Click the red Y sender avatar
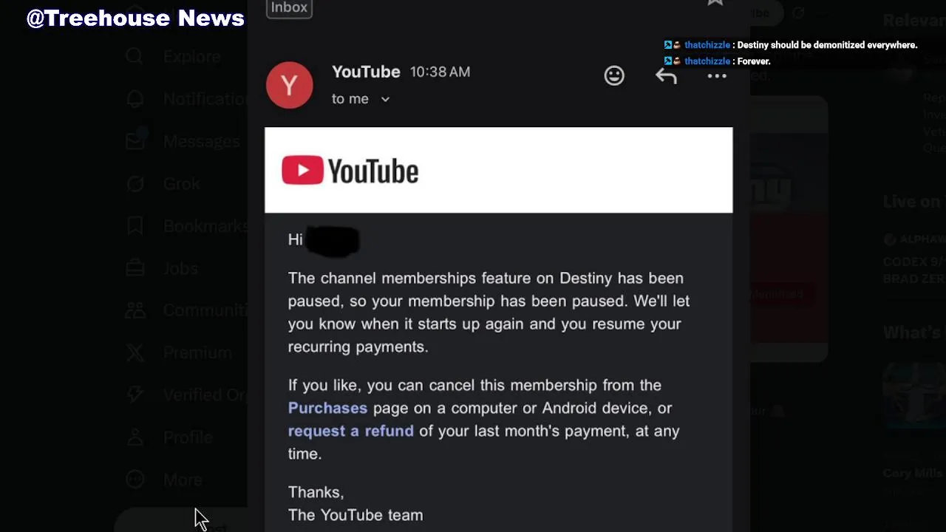The width and height of the screenshot is (946, 532). pos(289,85)
